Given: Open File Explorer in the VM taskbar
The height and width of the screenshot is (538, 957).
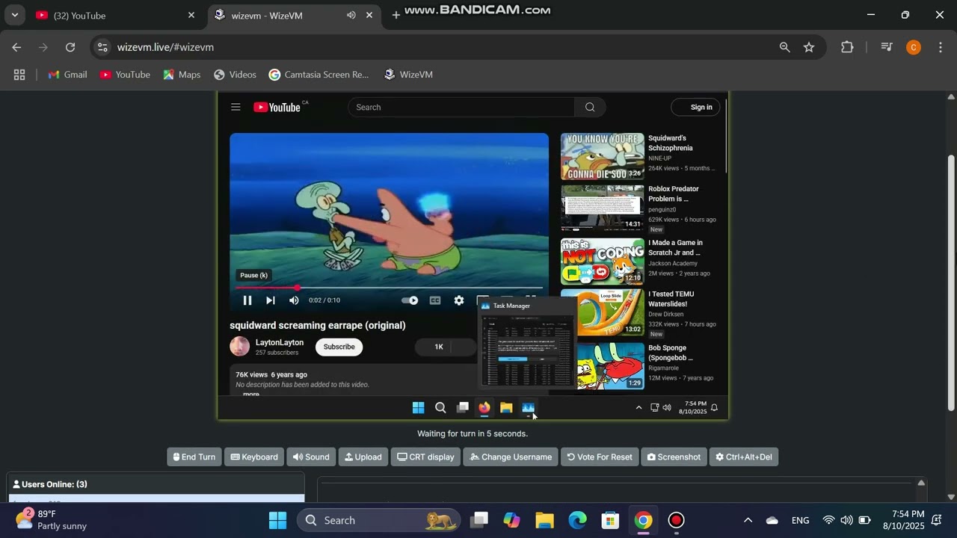Looking at the screenshot, I should [x=506, y=407].
